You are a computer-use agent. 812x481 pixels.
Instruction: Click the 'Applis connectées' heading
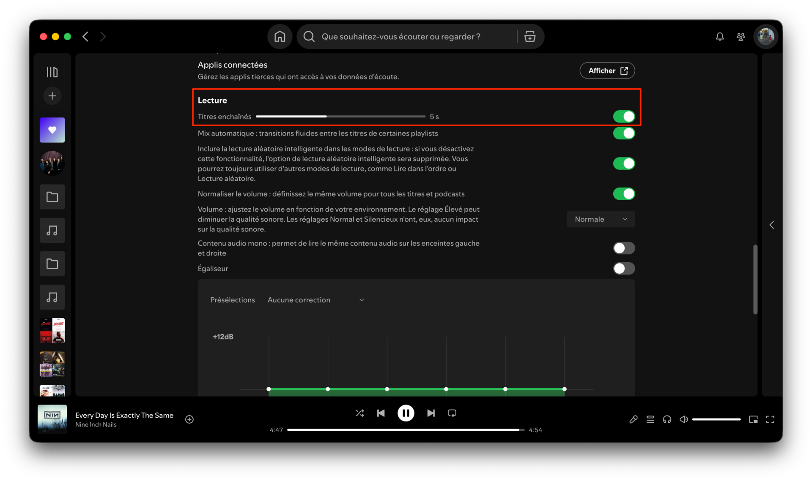click(x=233, y=65)
